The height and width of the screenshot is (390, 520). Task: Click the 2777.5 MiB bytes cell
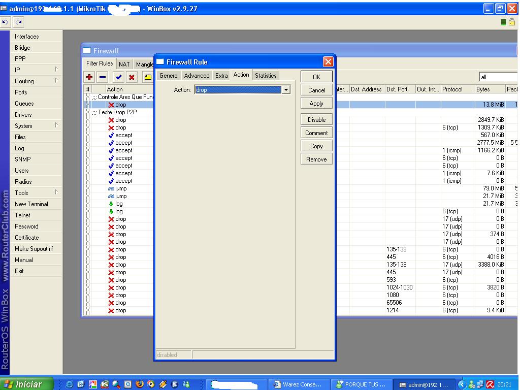[x=491, y=143]
